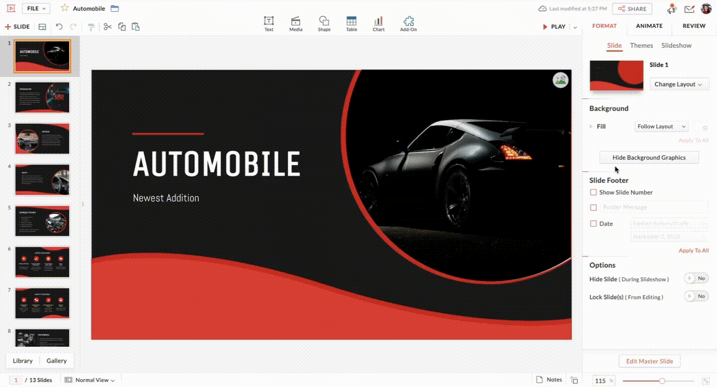Click the Zoho Show app logo icon
717x387 pixels.
click(10, 8)
